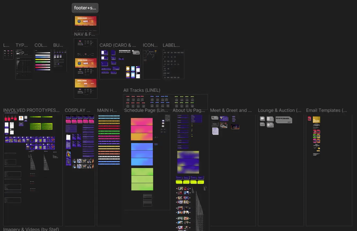
Task: Click the lavender document card in Meet & Greet
Action: (x=215, y=131)
